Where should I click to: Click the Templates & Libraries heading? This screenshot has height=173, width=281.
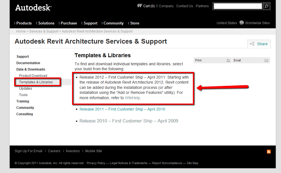point(103,55)
